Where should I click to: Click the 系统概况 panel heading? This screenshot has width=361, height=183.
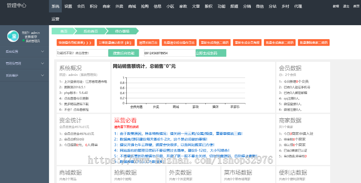[71, 68]
